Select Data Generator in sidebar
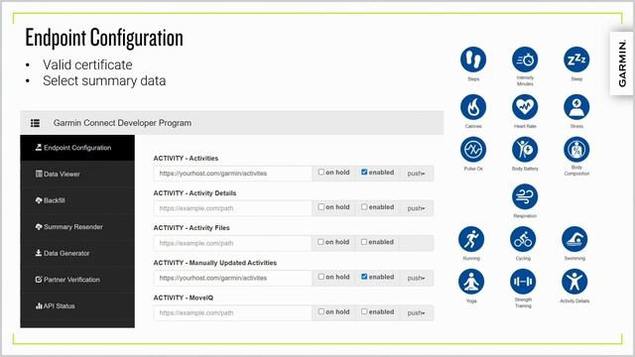Screen dimensions: 635x357 (77, 253)
